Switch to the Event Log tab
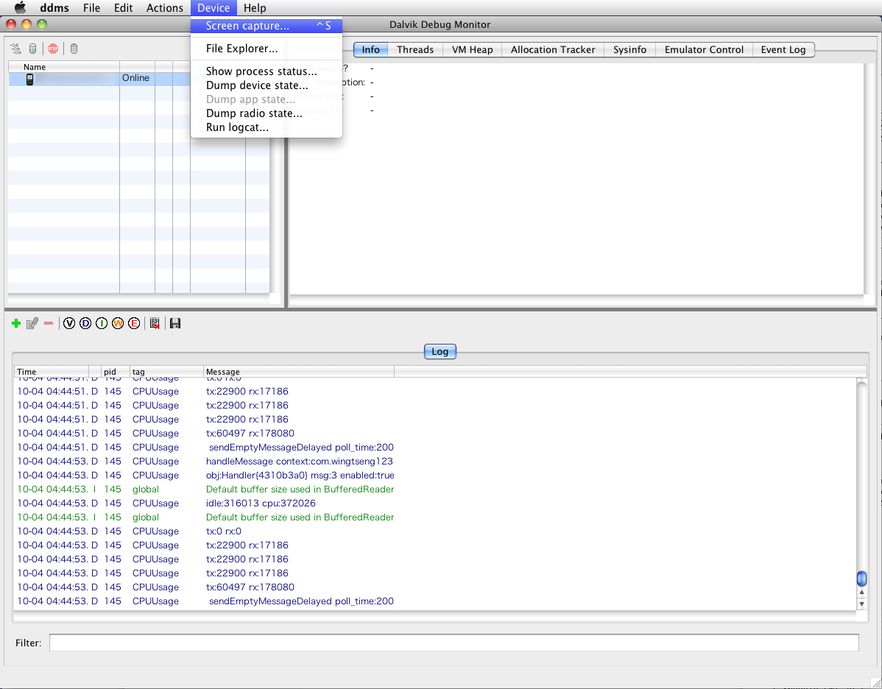882x689 pixels. click(x=783, y=49)
